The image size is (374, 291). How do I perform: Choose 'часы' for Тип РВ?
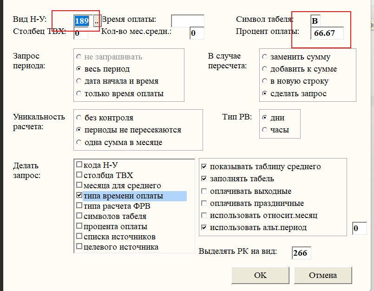click(265, 130)
